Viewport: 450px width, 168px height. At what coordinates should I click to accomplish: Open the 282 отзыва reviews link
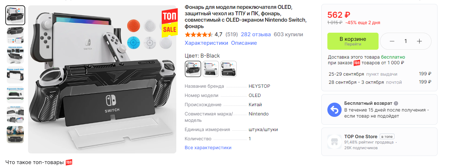(256, 34)
